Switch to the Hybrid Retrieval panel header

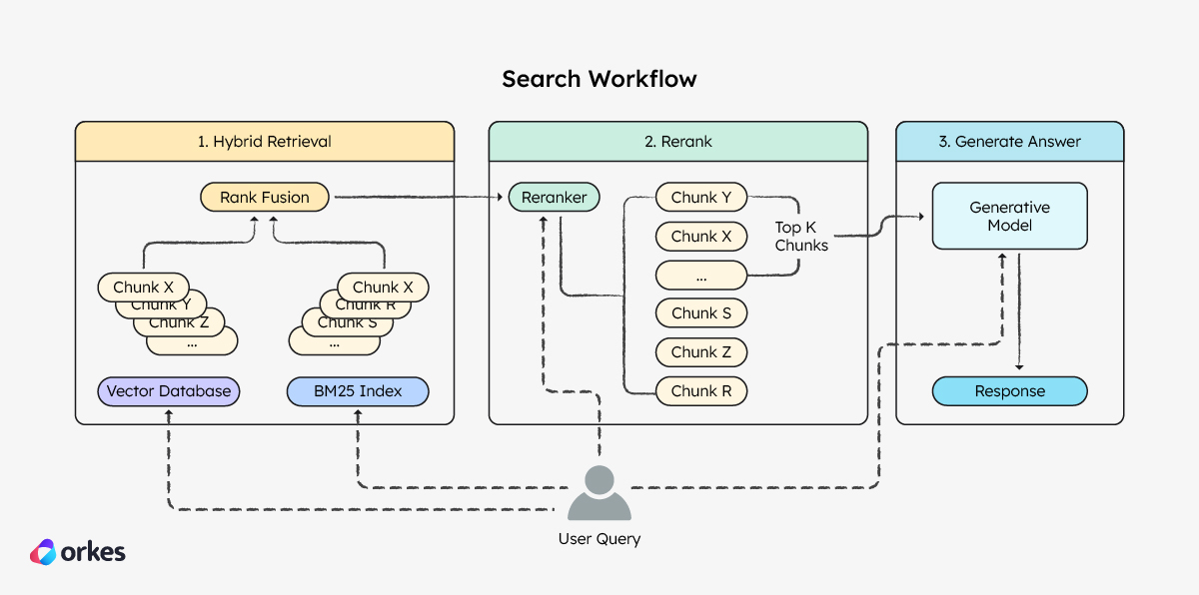[x=264, y=141]
